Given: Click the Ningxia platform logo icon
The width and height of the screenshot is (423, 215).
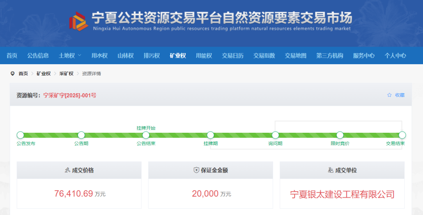Looking at the screenshot, I should [x=79, y=21].
